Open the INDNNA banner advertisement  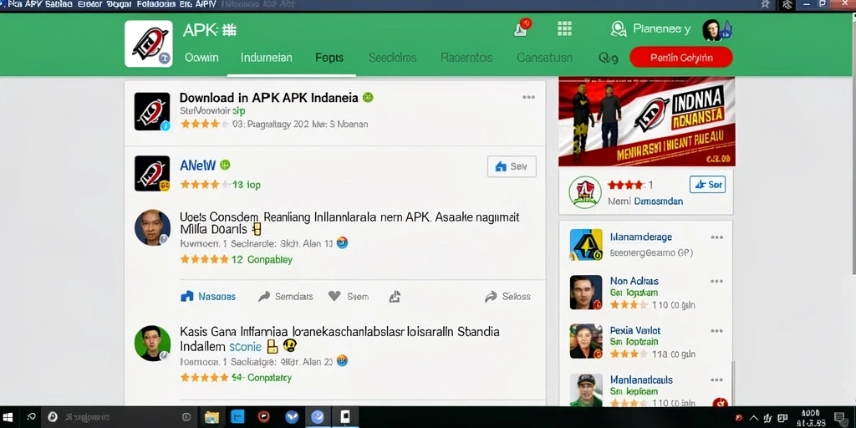(646, 121)
